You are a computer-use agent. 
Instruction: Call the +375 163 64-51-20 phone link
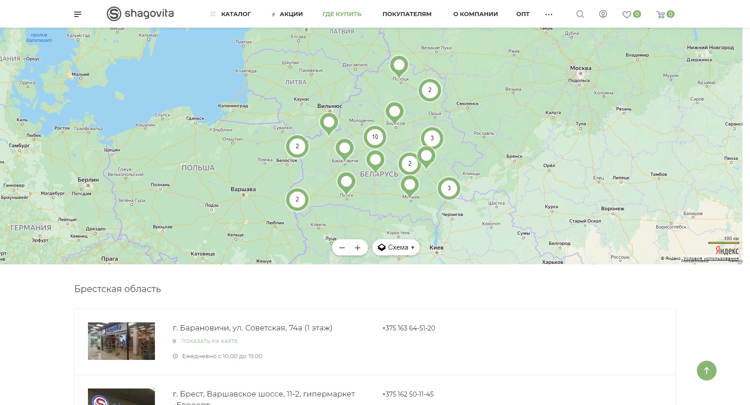pos(408,328)
